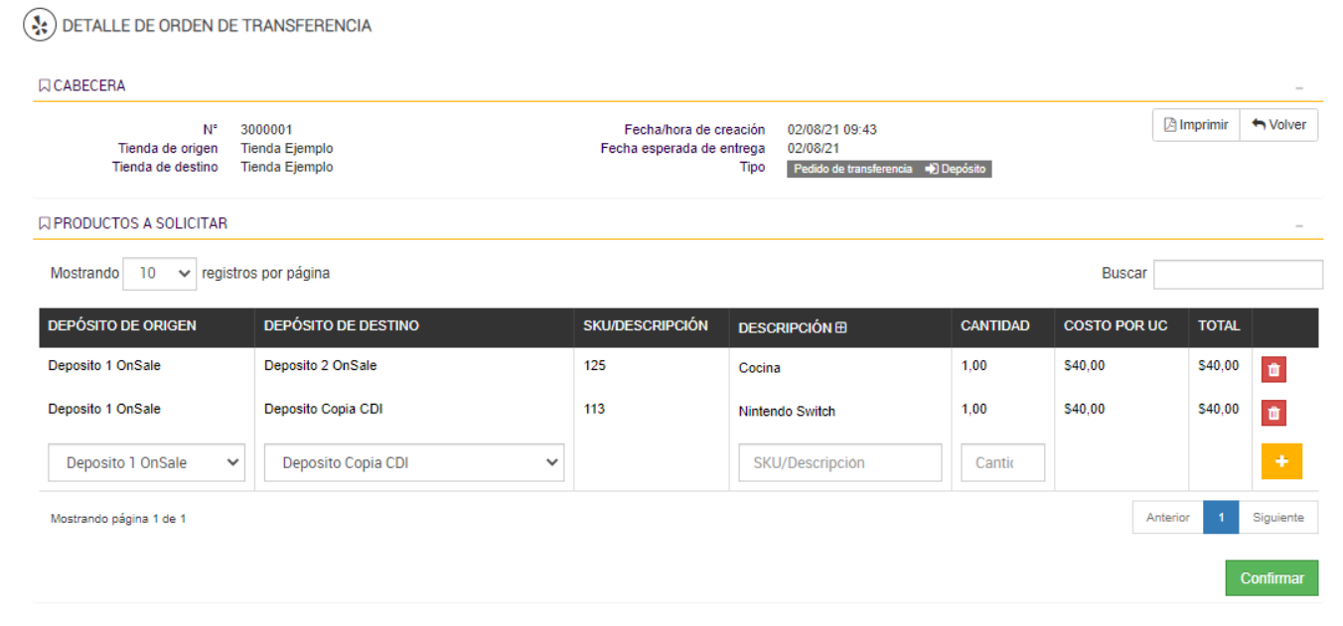Open the destination deposit dropdown
1343x626 pixels.
(413, 462)
